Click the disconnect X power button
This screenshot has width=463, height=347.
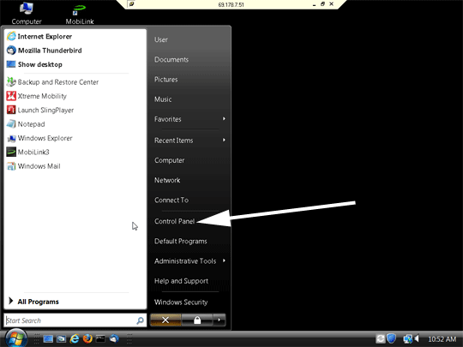pos(165,320)
